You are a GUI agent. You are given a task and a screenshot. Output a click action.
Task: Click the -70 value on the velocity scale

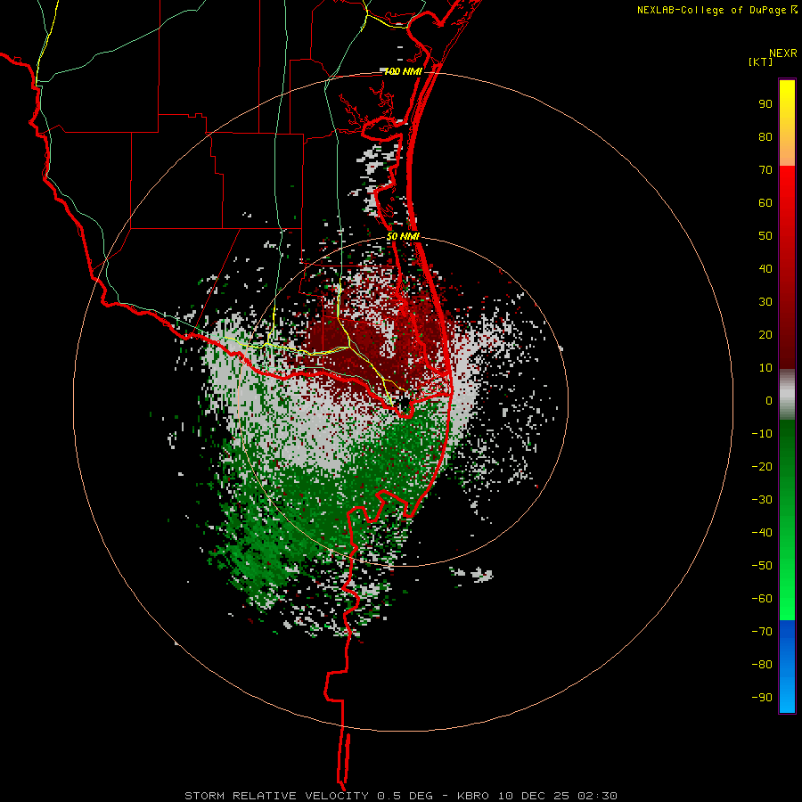coord(762,632)
